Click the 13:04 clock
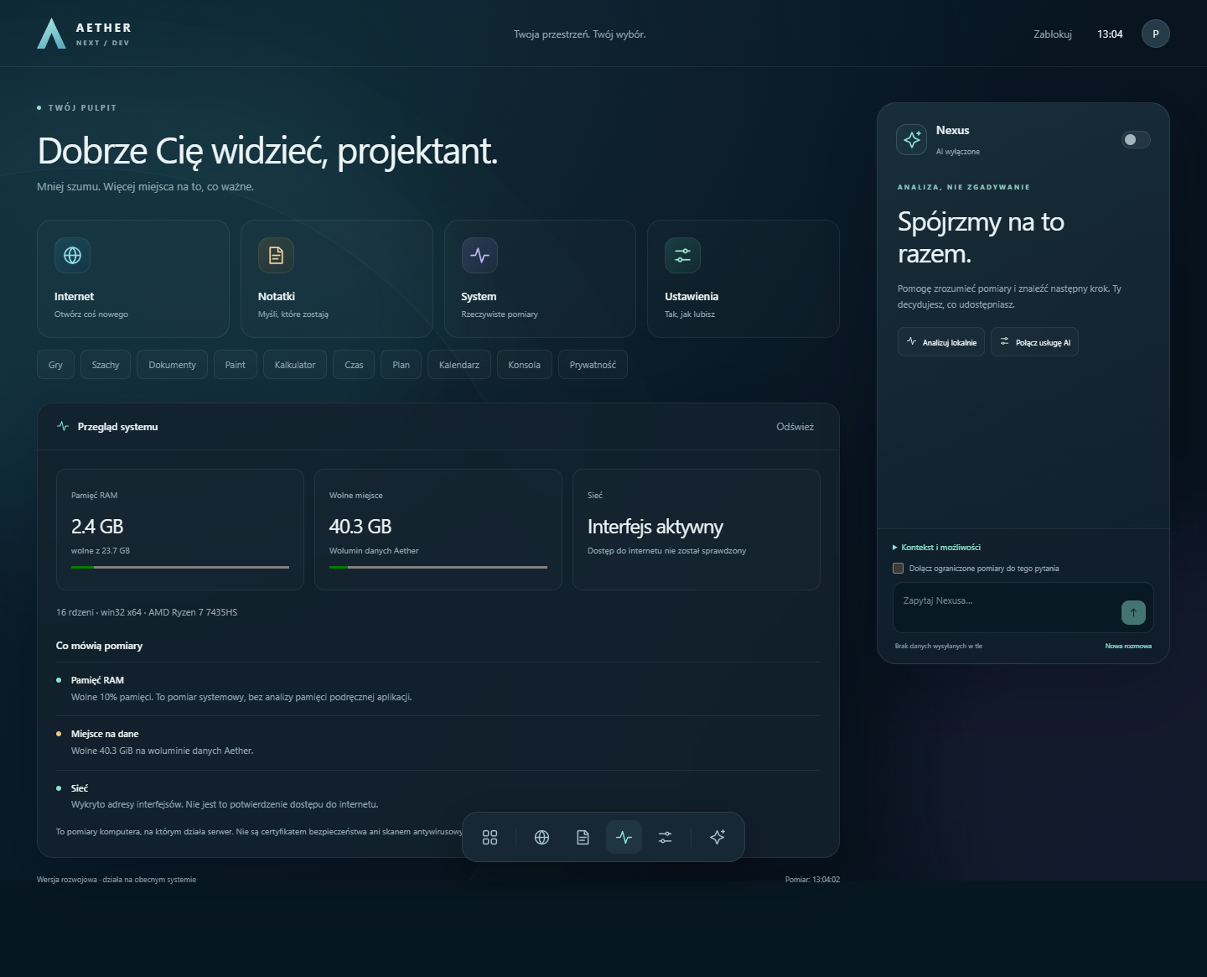 coord(1110,34)
